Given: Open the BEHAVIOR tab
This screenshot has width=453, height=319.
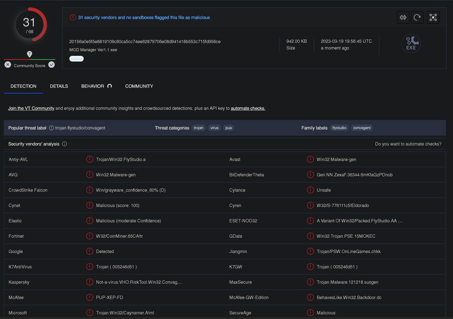Looking at the screenshot, I should 93,86.
